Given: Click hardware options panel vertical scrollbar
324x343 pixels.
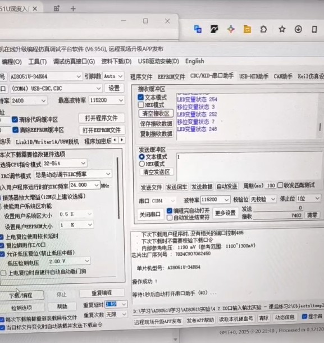Looking at the screenshot, I should 118,188.
